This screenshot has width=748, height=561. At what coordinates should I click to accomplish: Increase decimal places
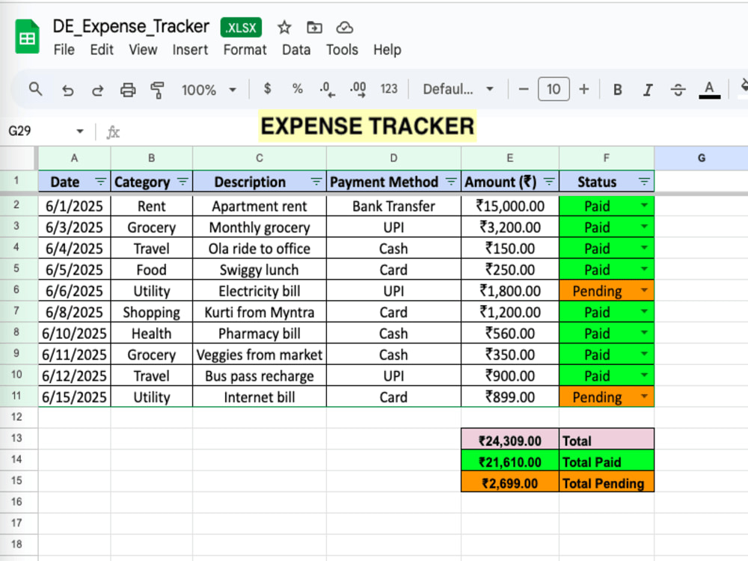pyautogui.click(x=358, y=89)
